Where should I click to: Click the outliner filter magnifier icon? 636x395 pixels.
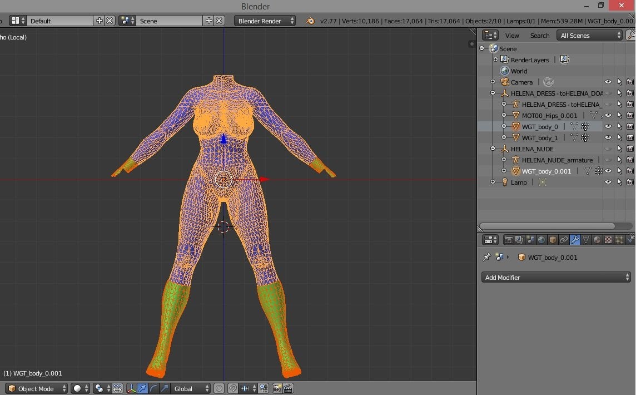coord(631,35)
